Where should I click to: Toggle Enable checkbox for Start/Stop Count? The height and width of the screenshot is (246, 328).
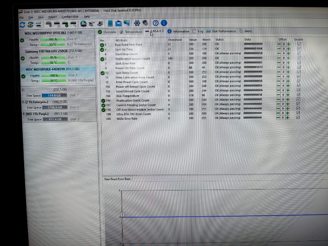click(x=299, y=53)
